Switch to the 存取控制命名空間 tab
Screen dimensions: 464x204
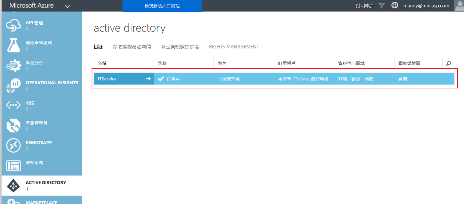point(132,47)
